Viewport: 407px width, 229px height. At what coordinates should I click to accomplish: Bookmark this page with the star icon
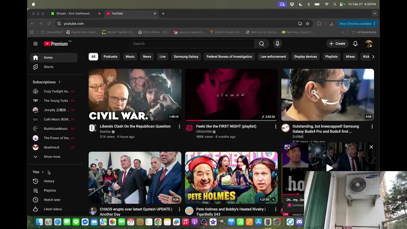click(307, 24)
